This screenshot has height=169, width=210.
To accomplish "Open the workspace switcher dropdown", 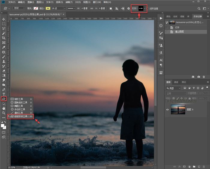I will [x=205, y=9].
